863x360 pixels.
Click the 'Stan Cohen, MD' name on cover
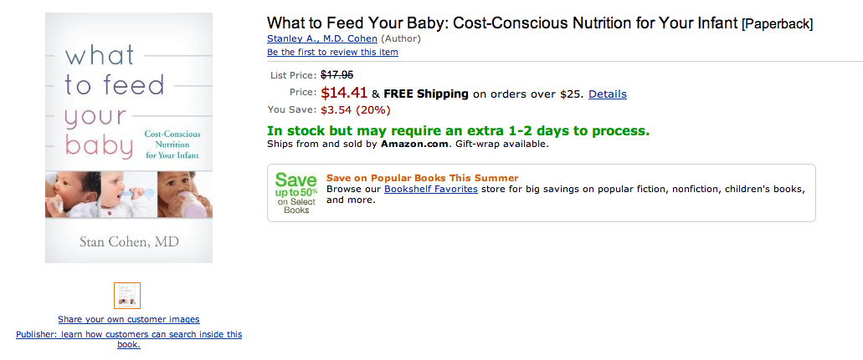pyautogui.click(x=129, y=242)
